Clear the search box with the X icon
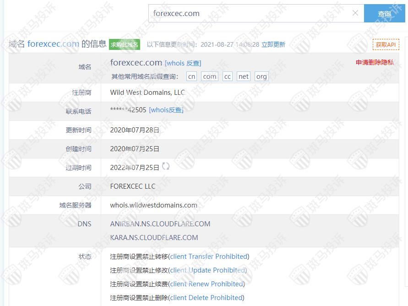 point(355,13)
